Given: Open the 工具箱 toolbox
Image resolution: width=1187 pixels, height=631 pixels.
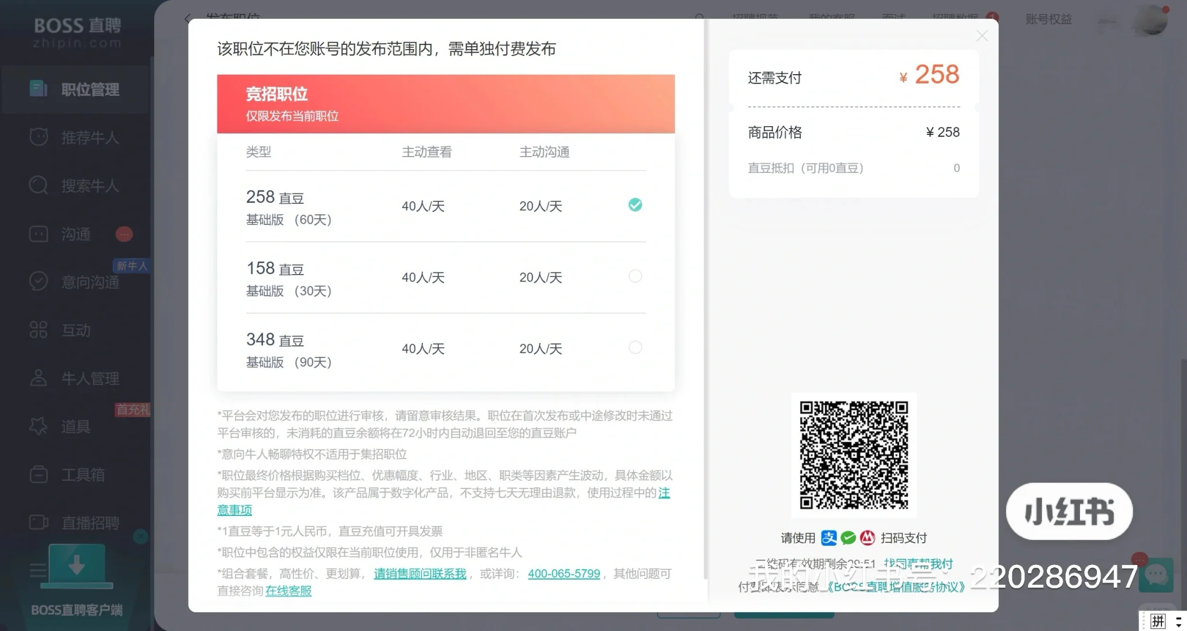Looking at the screenshot, I should [82, 474].
